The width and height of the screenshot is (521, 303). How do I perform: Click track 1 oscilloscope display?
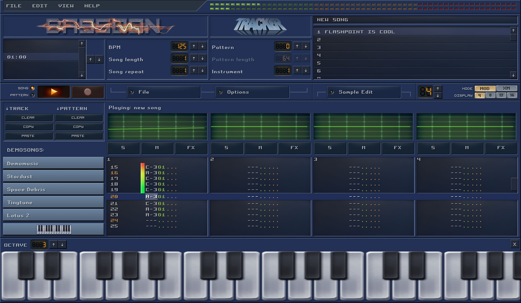(157, 127)
